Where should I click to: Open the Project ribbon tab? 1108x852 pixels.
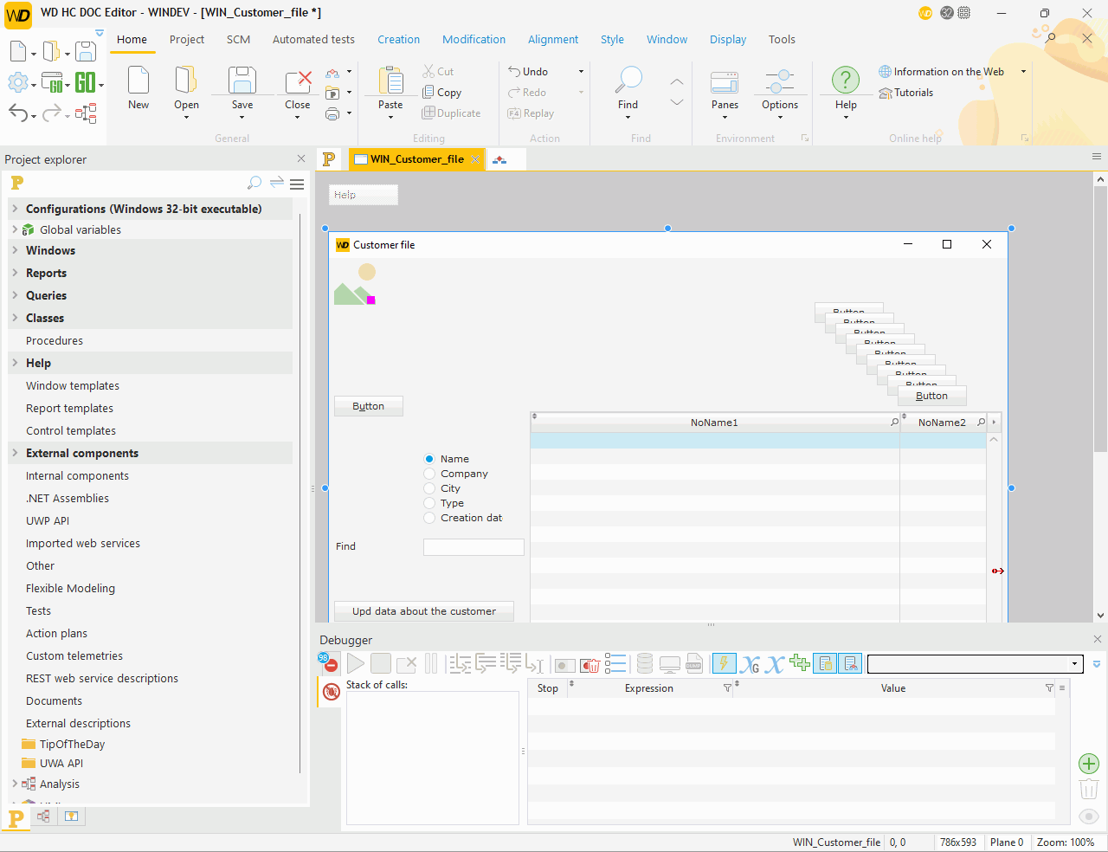coord(187,40)
